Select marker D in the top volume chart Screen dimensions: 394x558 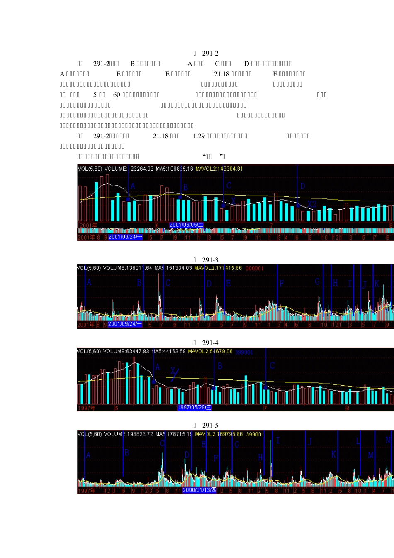pyautogui.click(x=303, y=186)
